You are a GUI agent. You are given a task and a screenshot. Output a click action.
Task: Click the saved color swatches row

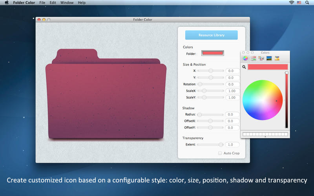tap(265, 134)
